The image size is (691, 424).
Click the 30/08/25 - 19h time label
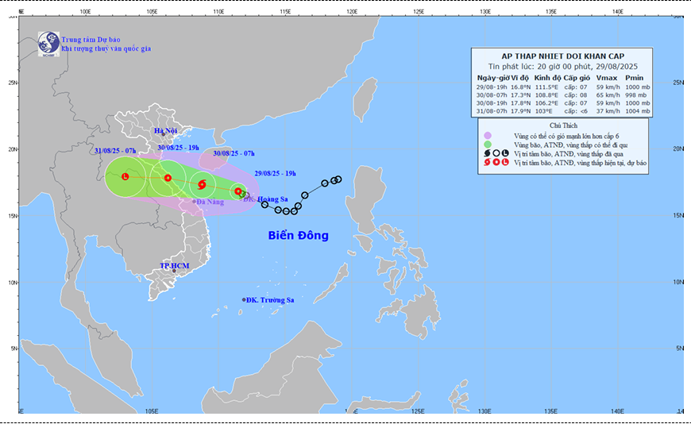179,148
